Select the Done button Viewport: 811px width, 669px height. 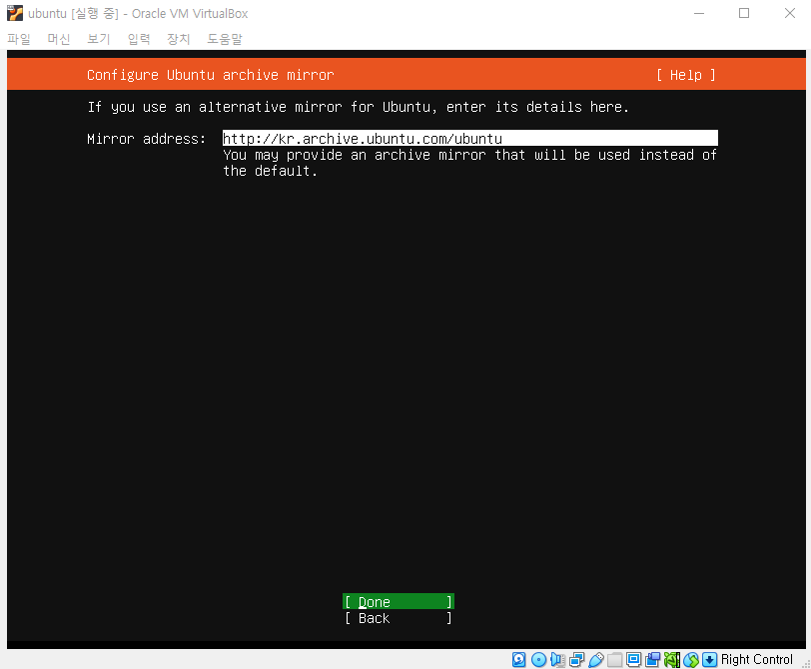click(399, 602)
